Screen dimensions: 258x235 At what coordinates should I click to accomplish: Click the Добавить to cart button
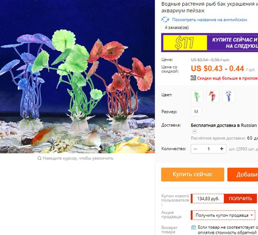click(x=243, y=174)
